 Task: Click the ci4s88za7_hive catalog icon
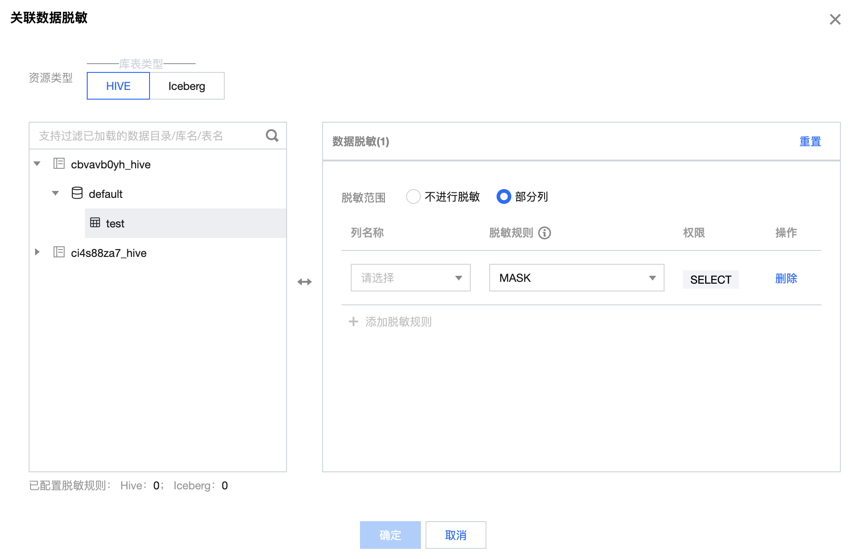pyautogui.click(x=59, y=252)
